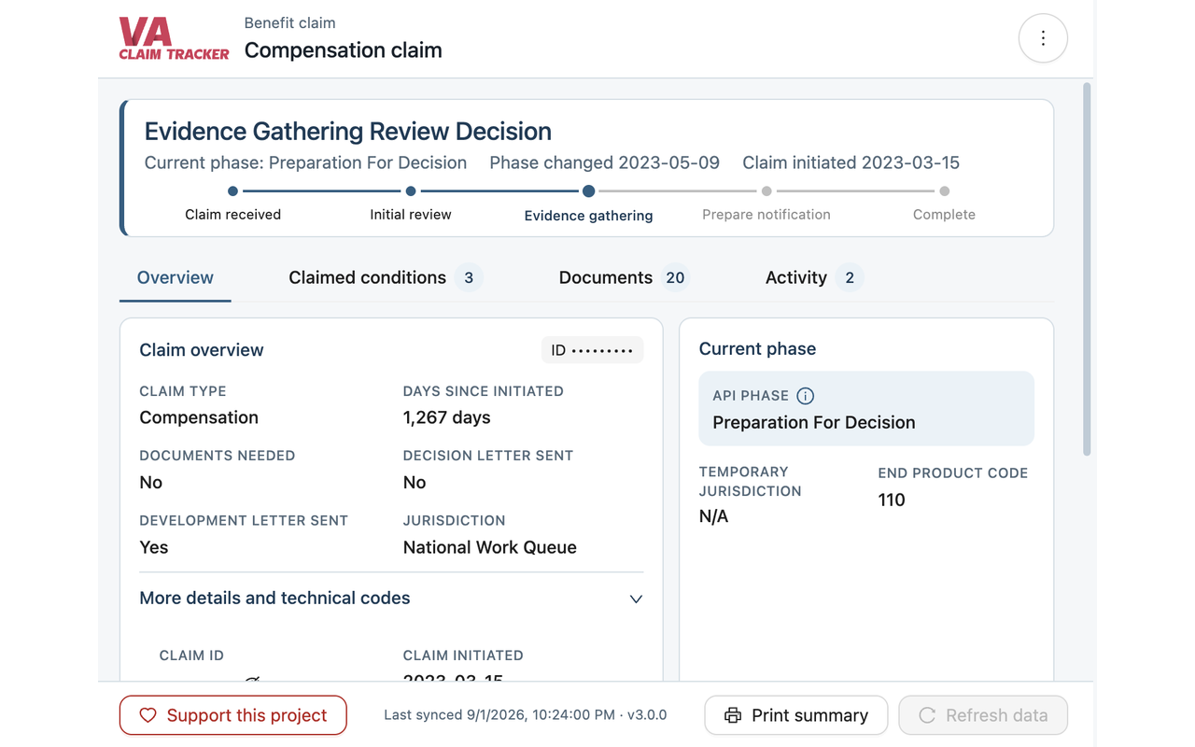Open the Documents tab
This screenshot has height=747, width=1195.
click(623, 277)
